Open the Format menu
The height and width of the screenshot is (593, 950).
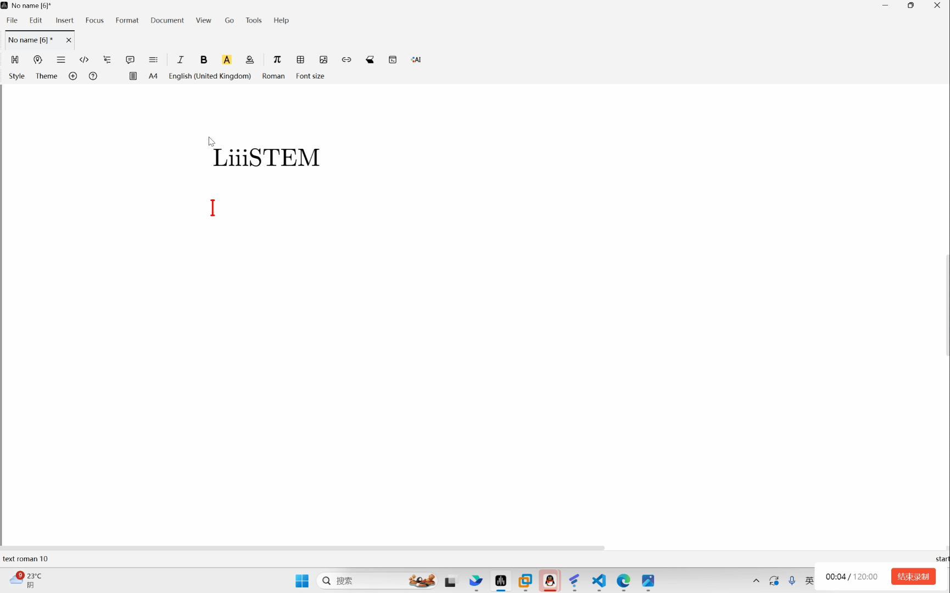127,20
